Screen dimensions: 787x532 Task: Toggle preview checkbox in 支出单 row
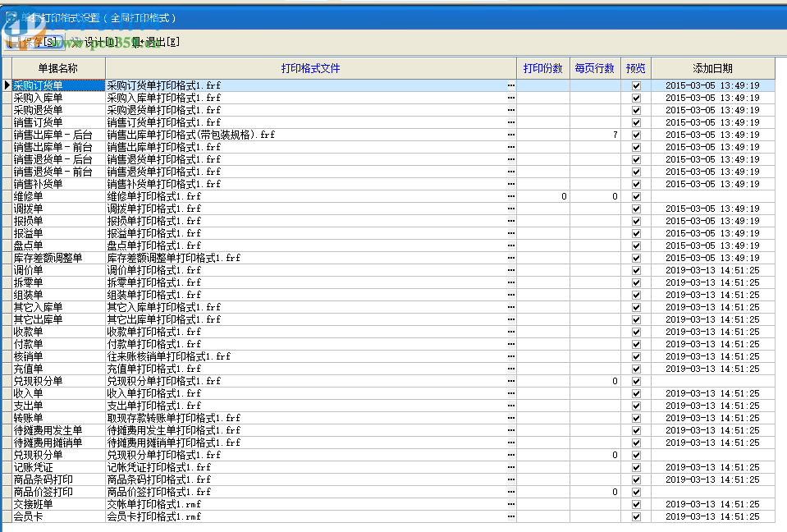pyautogui.click(x=636, y=406)
